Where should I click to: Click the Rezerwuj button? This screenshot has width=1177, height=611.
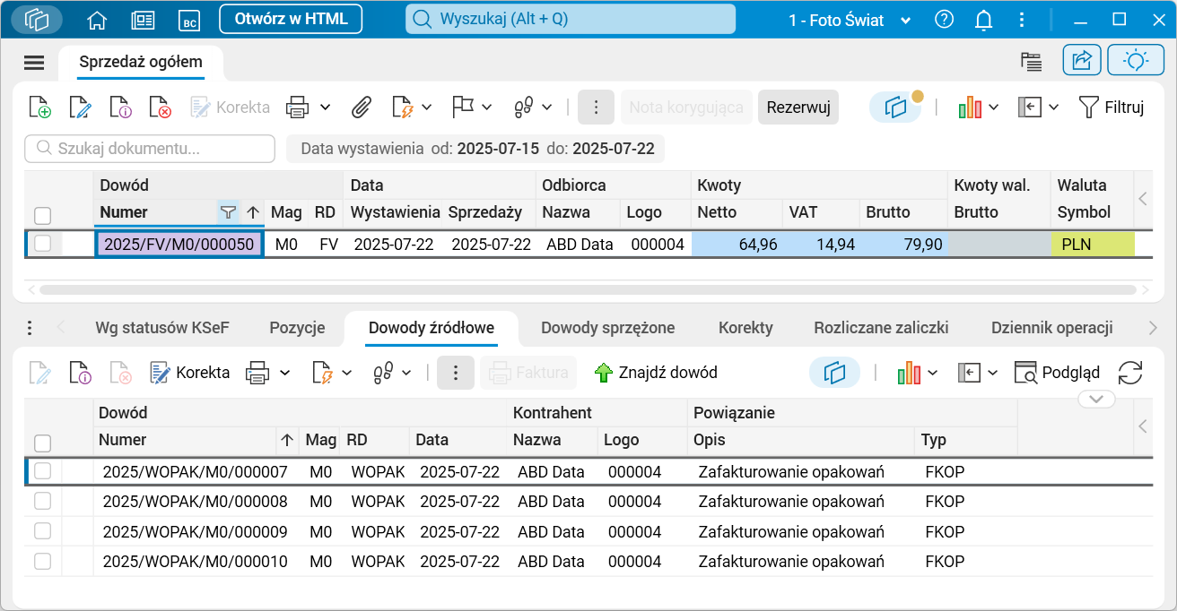(798, 108)
